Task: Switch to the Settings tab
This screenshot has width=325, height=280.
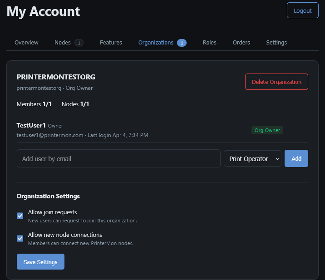Action: [276, 43]
